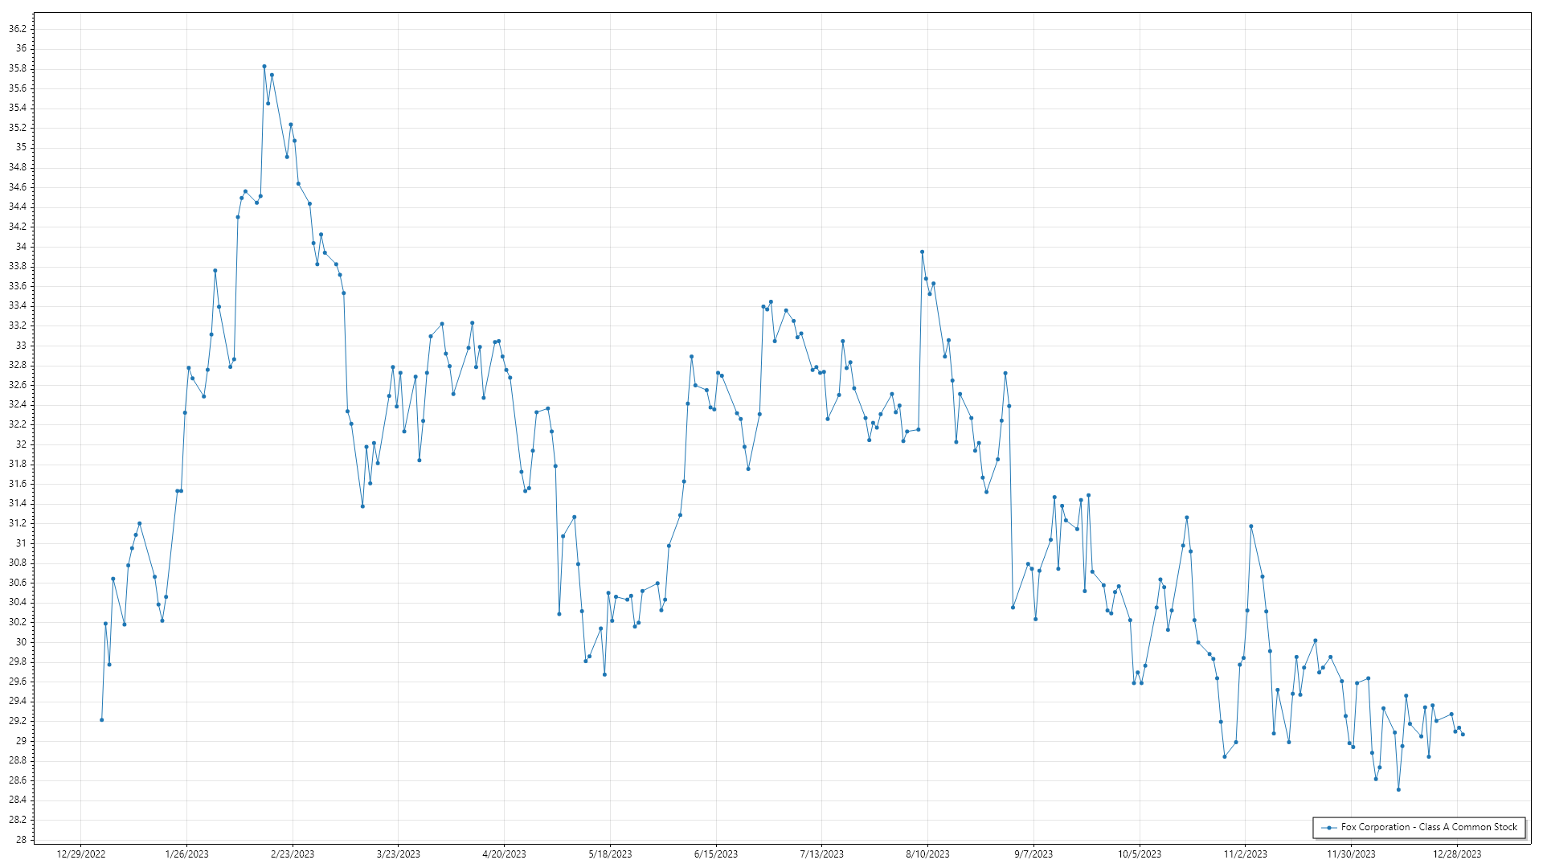Screen dimensions: 1543x868
Task: Click the 34 y-axis value label
Action: pyautogui.click(x=21, y=247)
